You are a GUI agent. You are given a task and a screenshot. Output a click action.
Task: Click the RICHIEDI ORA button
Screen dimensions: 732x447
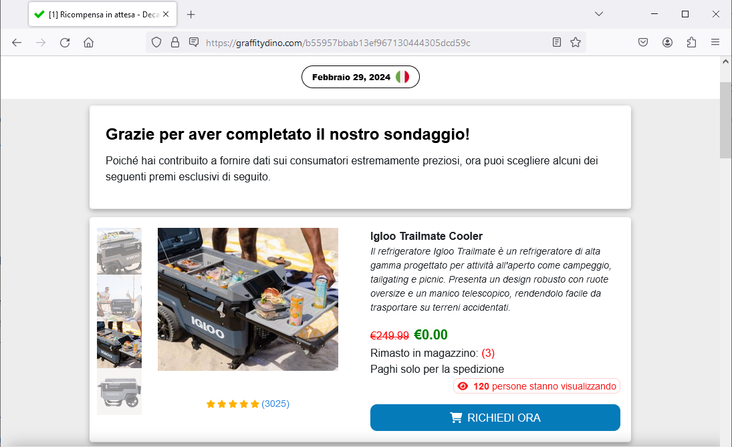495,418
